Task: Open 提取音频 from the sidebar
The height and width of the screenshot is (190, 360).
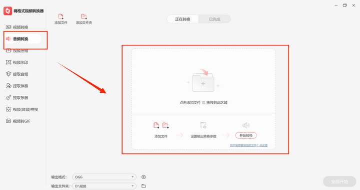Action: [17, 74]
